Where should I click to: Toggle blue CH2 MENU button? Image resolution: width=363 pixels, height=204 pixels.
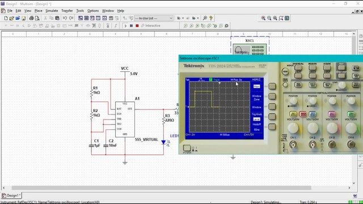tap(313, 114)
